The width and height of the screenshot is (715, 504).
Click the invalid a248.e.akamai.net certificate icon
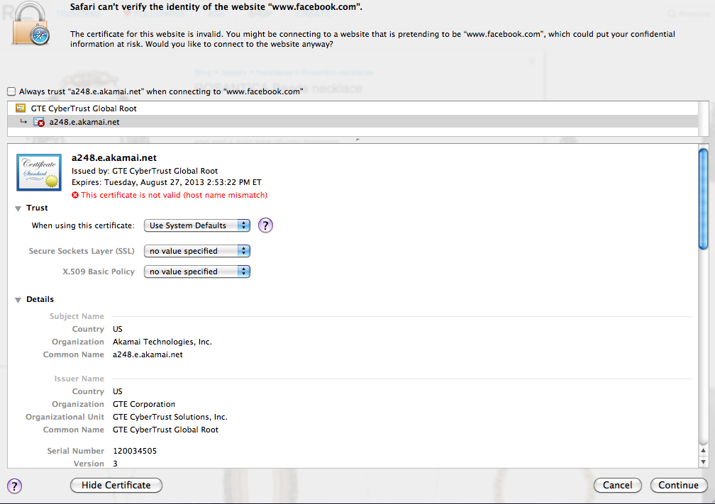coord(39,122)
